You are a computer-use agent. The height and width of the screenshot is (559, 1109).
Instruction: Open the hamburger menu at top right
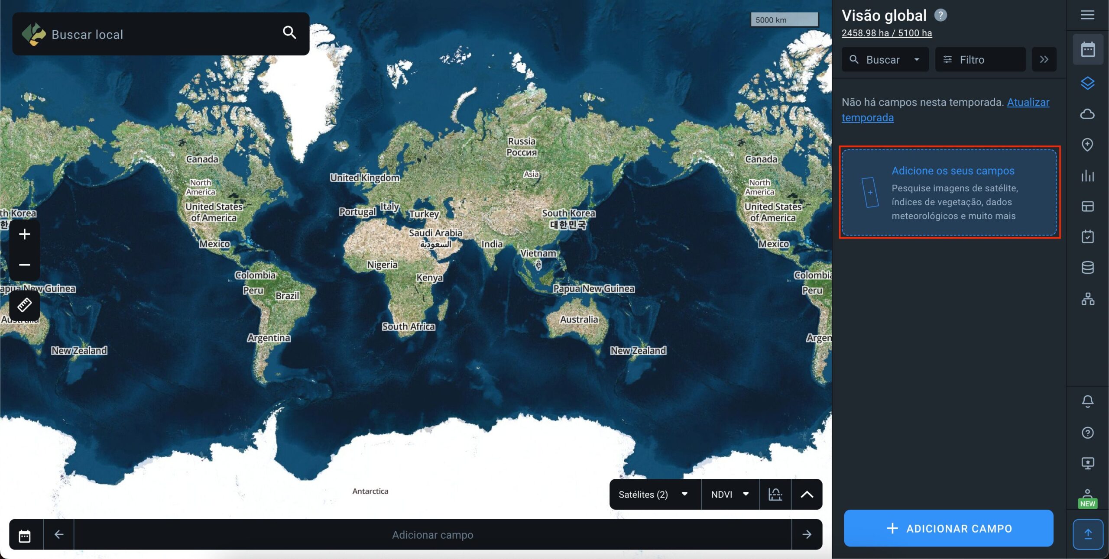click(x=1087, y=15)
